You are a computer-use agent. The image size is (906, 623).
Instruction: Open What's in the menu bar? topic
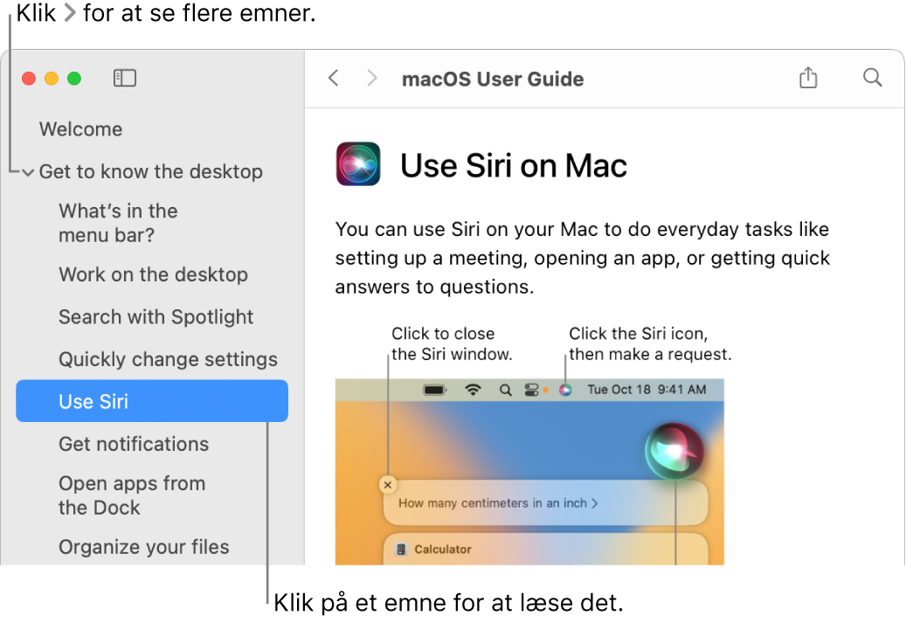pyautogui.click(x=118, y=223)
